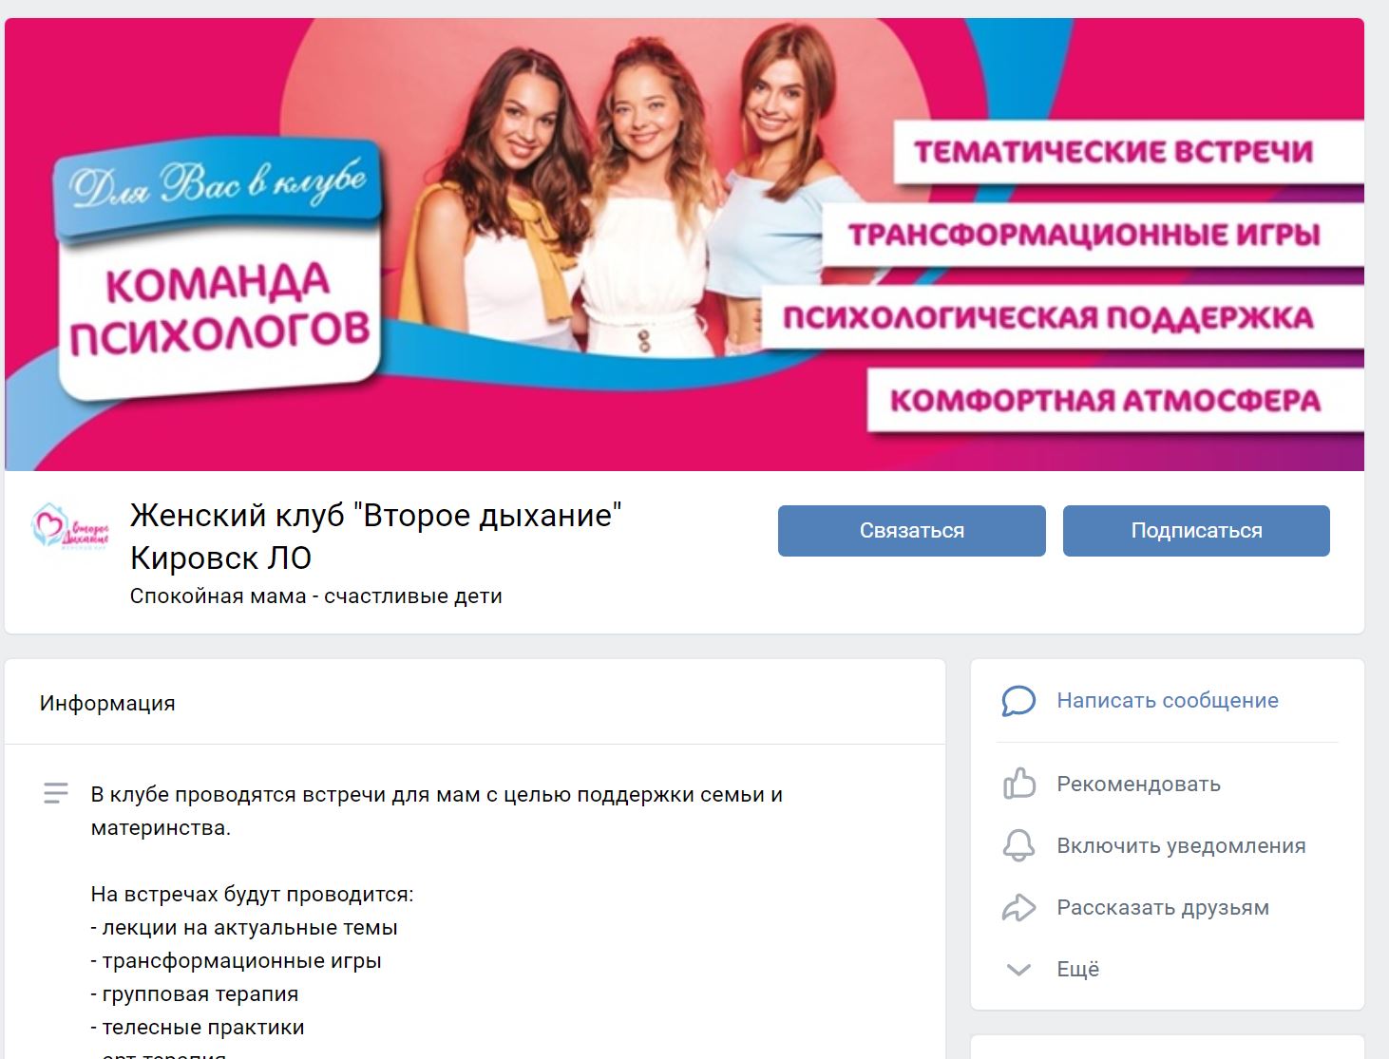Click the speech bubble message icon
This screenshot has width=1389, height=1059.
click(1018, 701)
